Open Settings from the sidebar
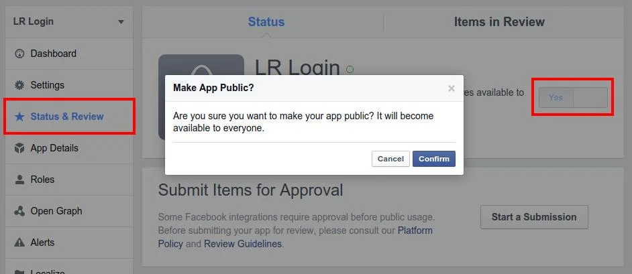632x274 pixels. 69,85
